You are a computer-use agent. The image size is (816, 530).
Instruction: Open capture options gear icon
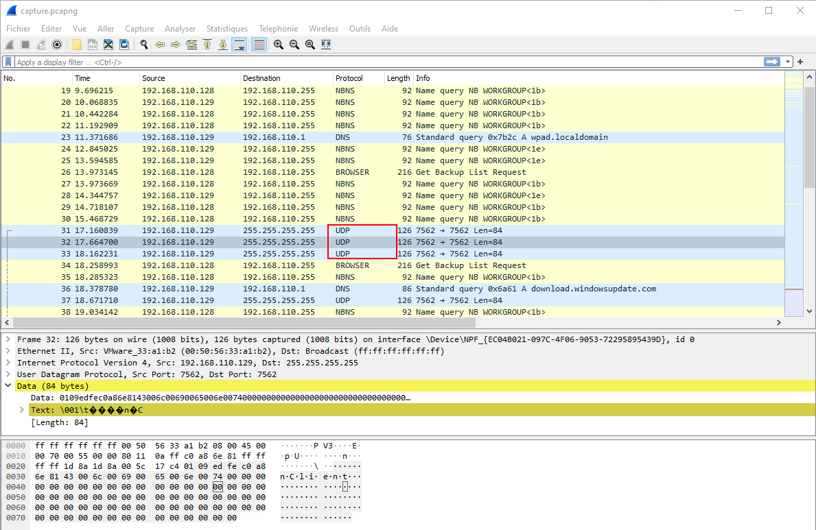click(57, 45)
